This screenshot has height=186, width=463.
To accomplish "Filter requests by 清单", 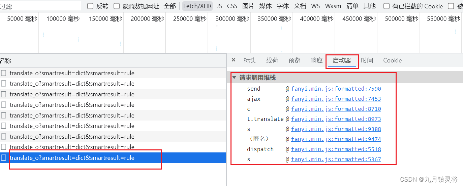I will click(x=352, y=6).
